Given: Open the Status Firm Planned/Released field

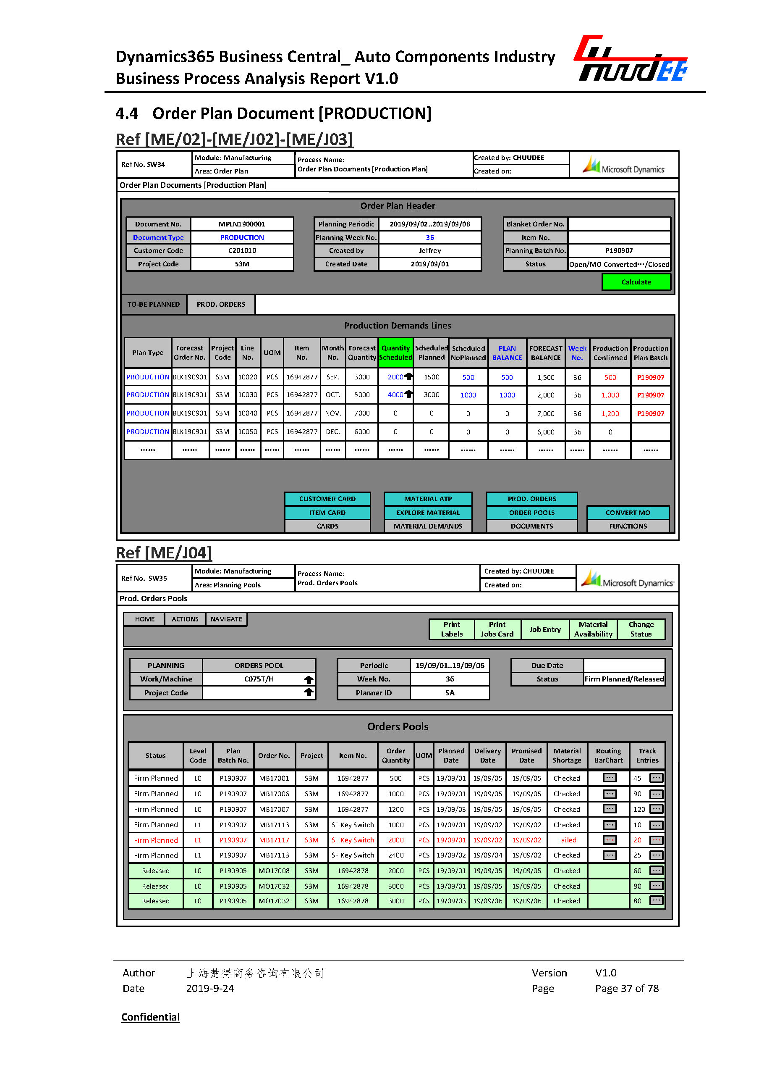Looking at the screenshot, I should 624,679.
